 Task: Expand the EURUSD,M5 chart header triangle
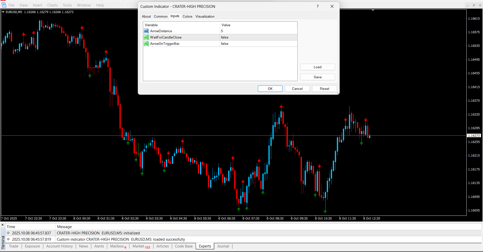point(3,12)
